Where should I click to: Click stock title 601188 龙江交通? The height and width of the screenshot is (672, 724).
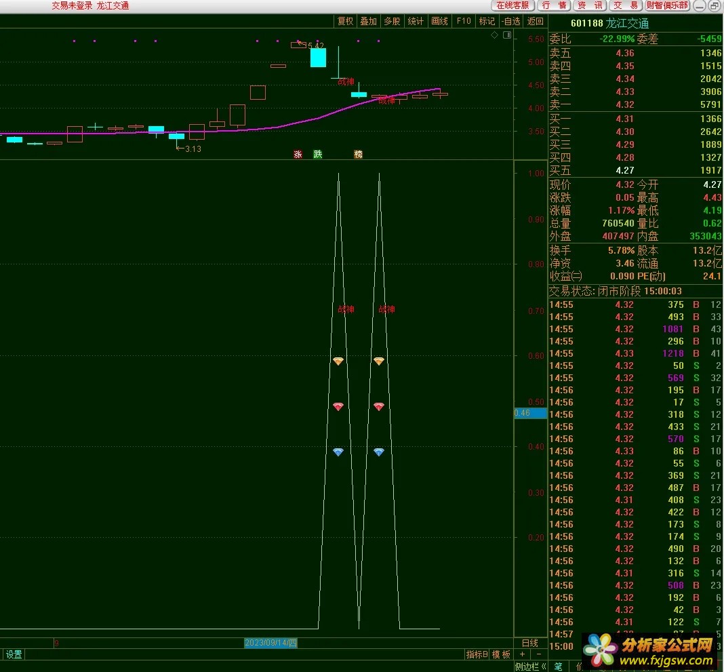coord(609,23)
